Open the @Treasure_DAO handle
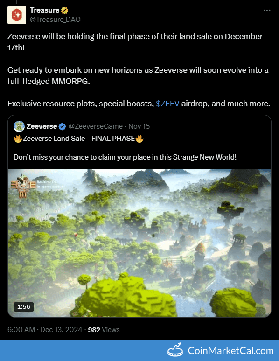Image resolution: width=279 pixels, height=361 pixels. [x=55, y=20]
